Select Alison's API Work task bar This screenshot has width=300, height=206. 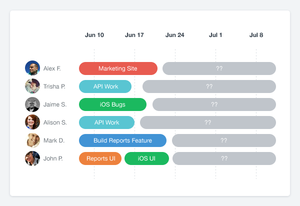pyautogui.click(x=106, y=122)
